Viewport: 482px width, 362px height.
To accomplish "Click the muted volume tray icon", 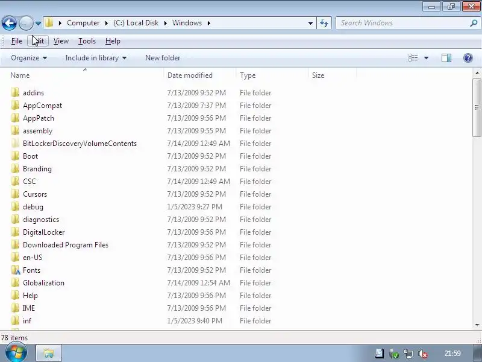I will 423,354.
